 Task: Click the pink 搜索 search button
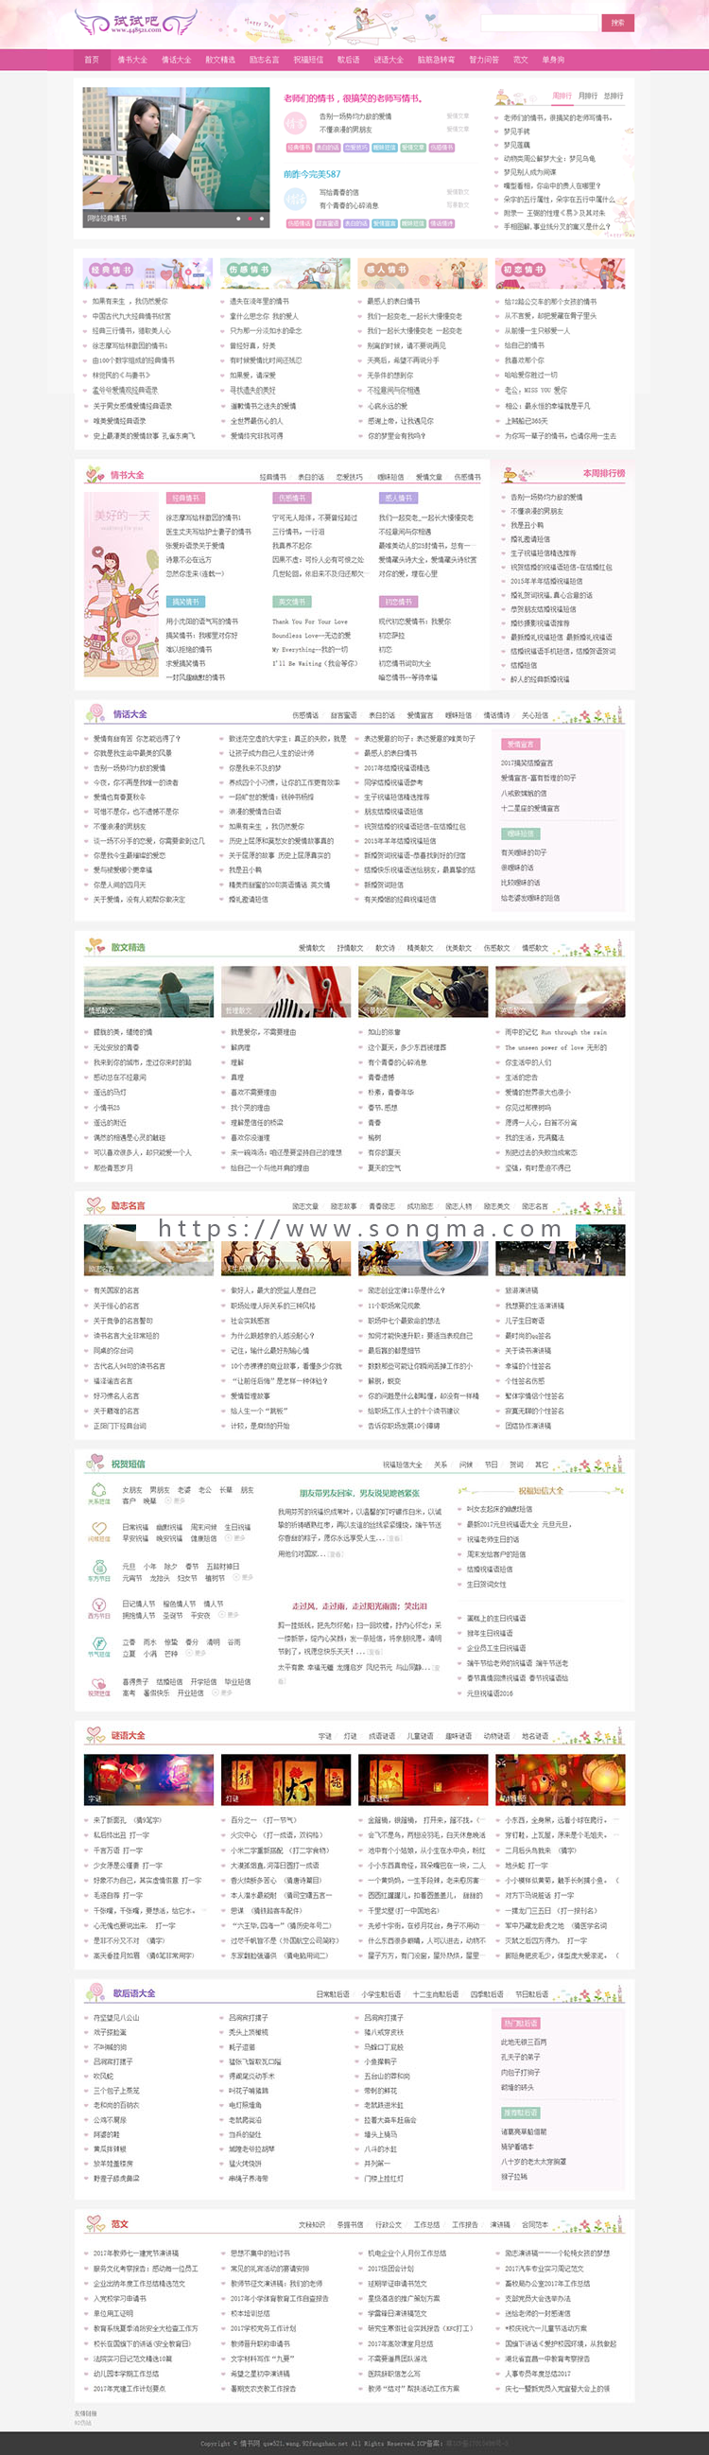click(617, 23)
